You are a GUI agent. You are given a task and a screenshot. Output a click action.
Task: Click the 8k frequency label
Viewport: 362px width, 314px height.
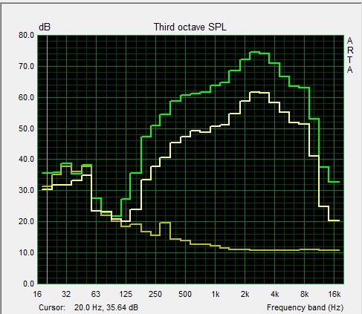305,294
